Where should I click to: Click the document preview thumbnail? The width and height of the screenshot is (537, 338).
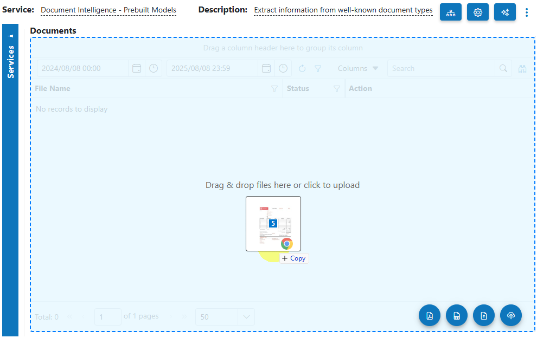coord(273,224)
